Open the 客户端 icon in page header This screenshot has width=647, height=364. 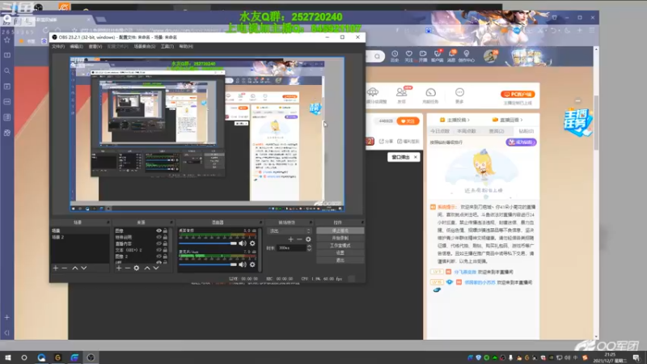click(438, 56)
